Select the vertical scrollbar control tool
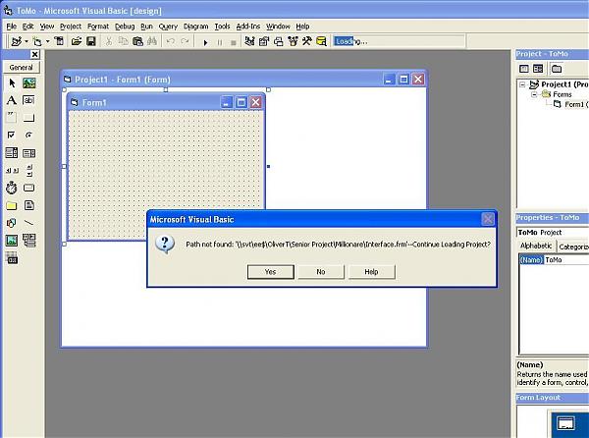 [28, 170]
